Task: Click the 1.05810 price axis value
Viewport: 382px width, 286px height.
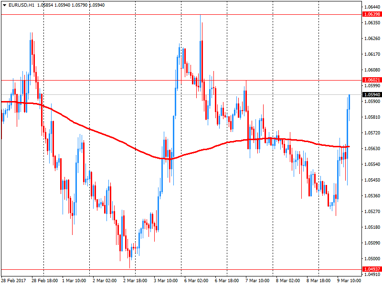Action: pos(372,117)
